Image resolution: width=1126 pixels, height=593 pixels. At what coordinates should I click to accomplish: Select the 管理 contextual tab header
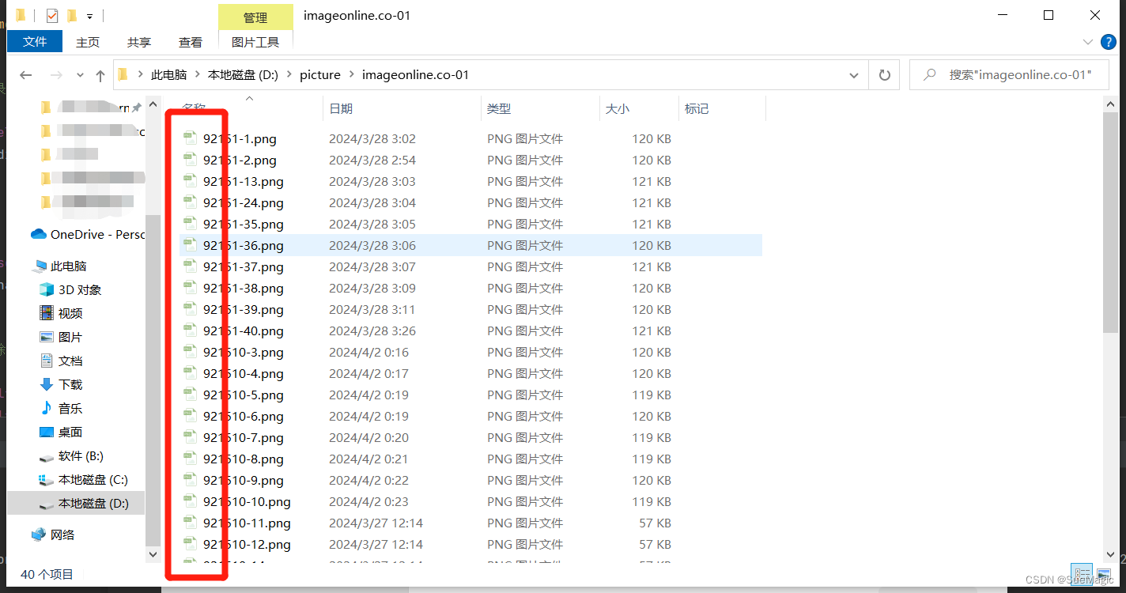[255, 17]
